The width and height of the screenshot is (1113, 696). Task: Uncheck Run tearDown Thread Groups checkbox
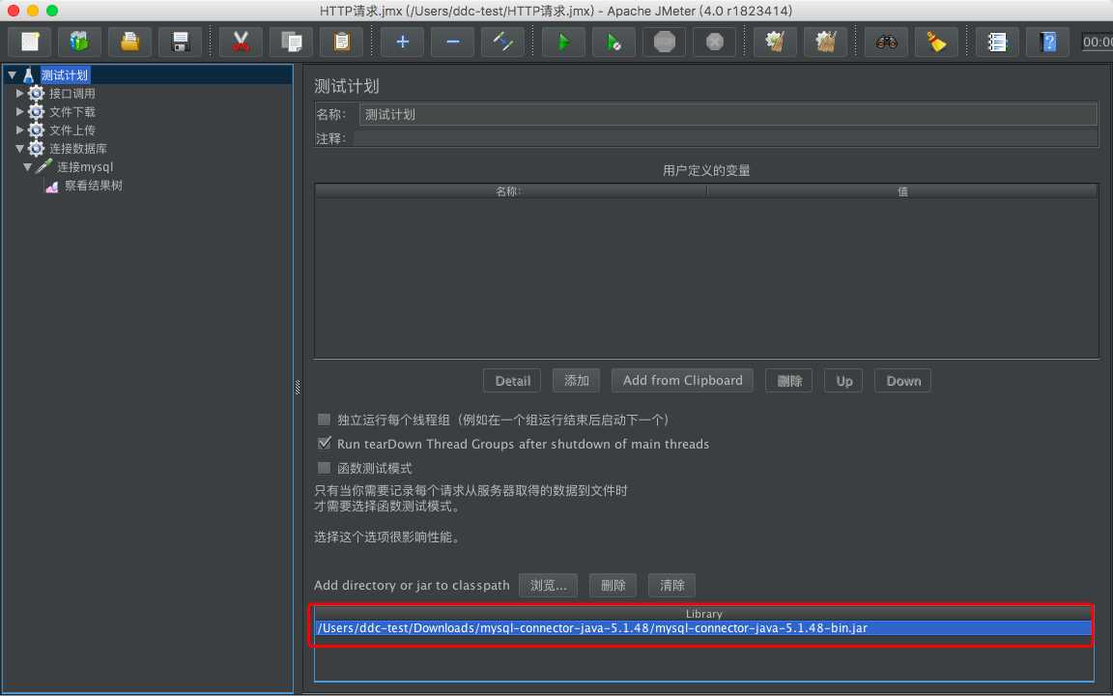coord(325,443)
